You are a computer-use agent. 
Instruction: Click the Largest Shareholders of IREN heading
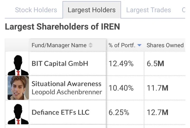coord(62,27)
